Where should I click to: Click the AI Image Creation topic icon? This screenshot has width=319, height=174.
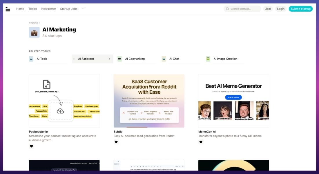(208, 59)
